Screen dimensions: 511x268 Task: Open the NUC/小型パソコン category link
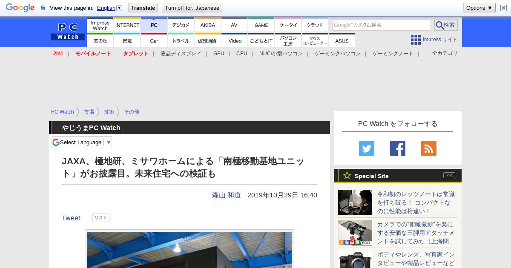[281, 54]
